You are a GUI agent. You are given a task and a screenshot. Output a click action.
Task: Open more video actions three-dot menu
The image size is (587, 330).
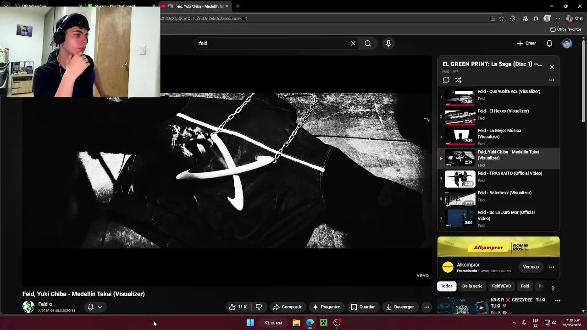(x=426, y=307)
